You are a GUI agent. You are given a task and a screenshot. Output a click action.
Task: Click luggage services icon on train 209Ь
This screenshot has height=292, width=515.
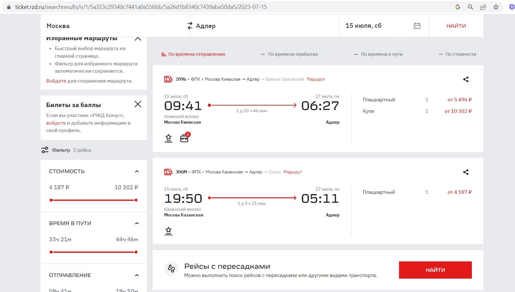point(184,138)
